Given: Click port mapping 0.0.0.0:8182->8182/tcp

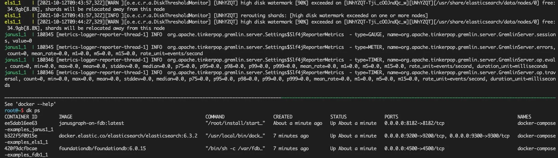Looking at the screenshot, I should [414, 123].
